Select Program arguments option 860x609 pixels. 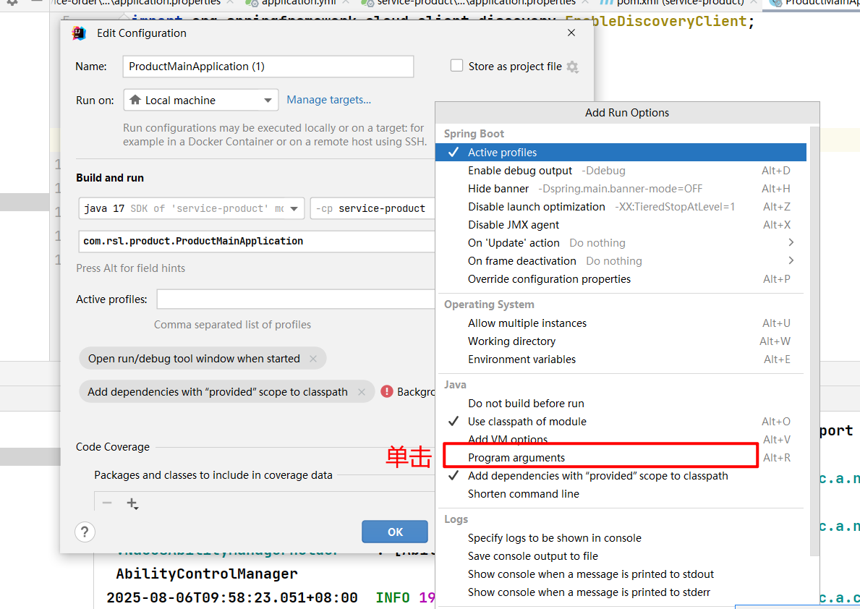620,458
